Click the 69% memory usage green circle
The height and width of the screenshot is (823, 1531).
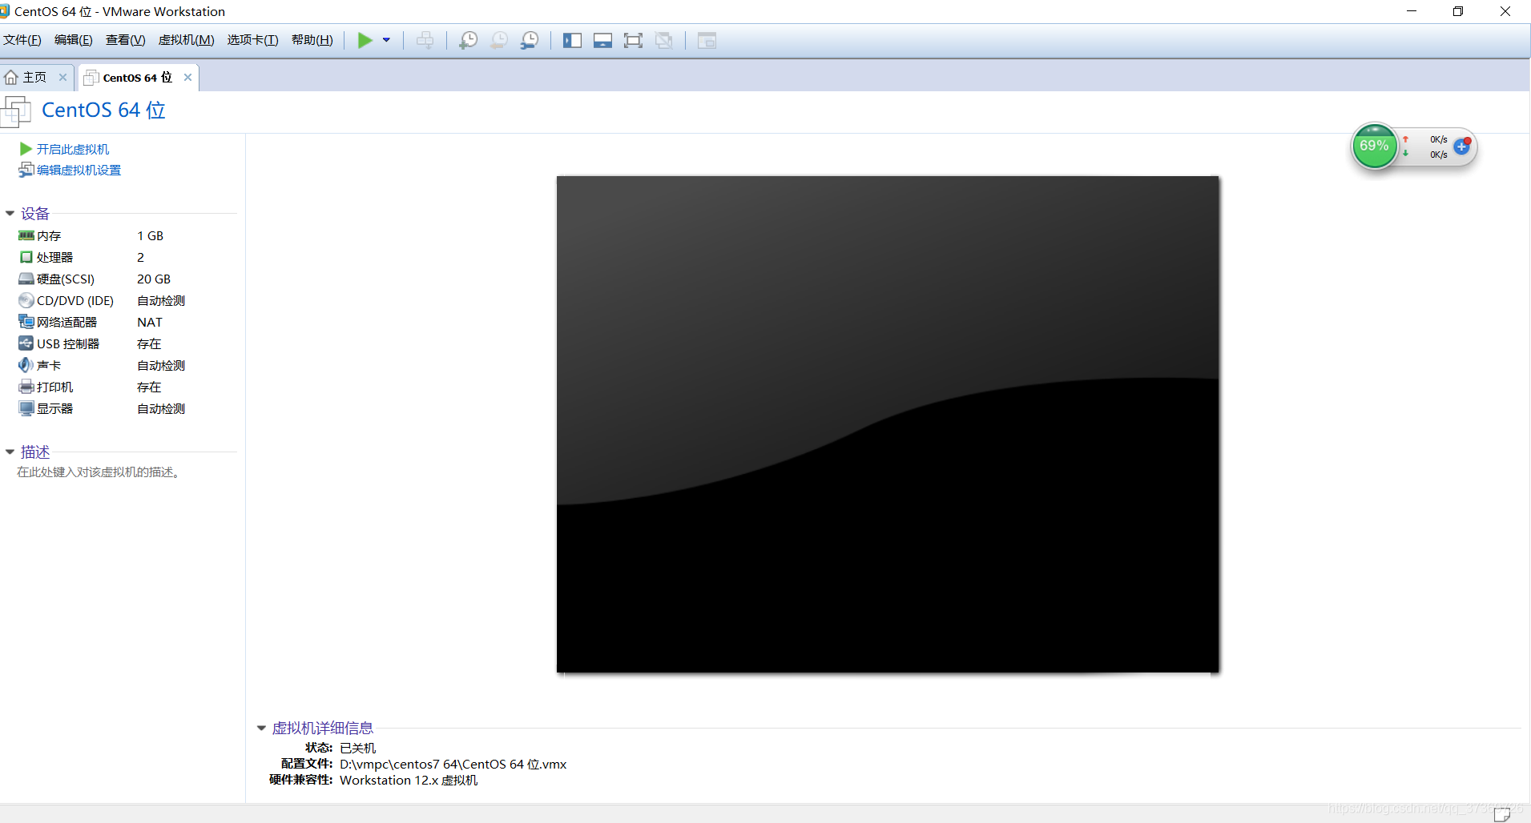pos(1375,146)
